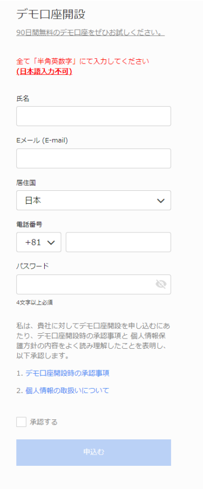203x489 pixels.
Task: Click the 4文字以上必須 hint text
Action: coord(35,302)
